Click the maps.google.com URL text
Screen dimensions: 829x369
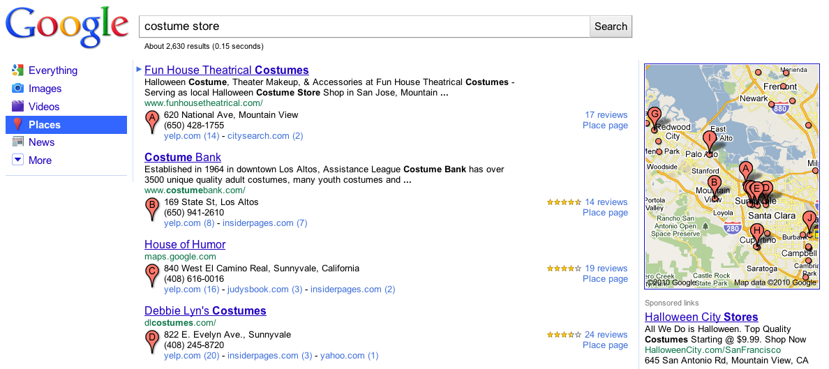[180, 257]
